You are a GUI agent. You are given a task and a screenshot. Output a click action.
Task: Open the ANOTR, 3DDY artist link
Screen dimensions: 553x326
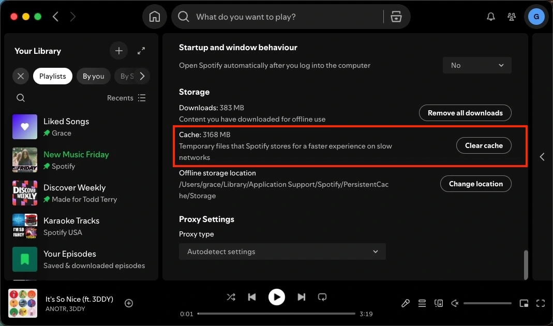(x=65, y=309)
